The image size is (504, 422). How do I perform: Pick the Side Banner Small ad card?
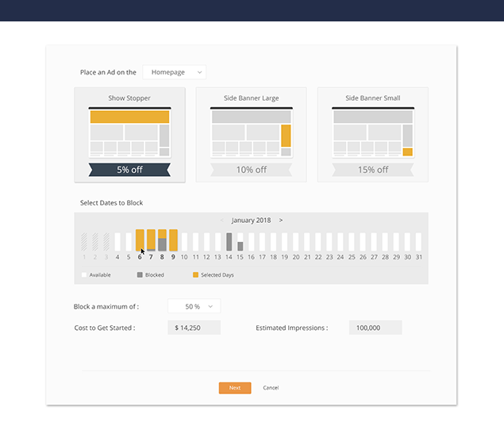(x=373, y=135)
